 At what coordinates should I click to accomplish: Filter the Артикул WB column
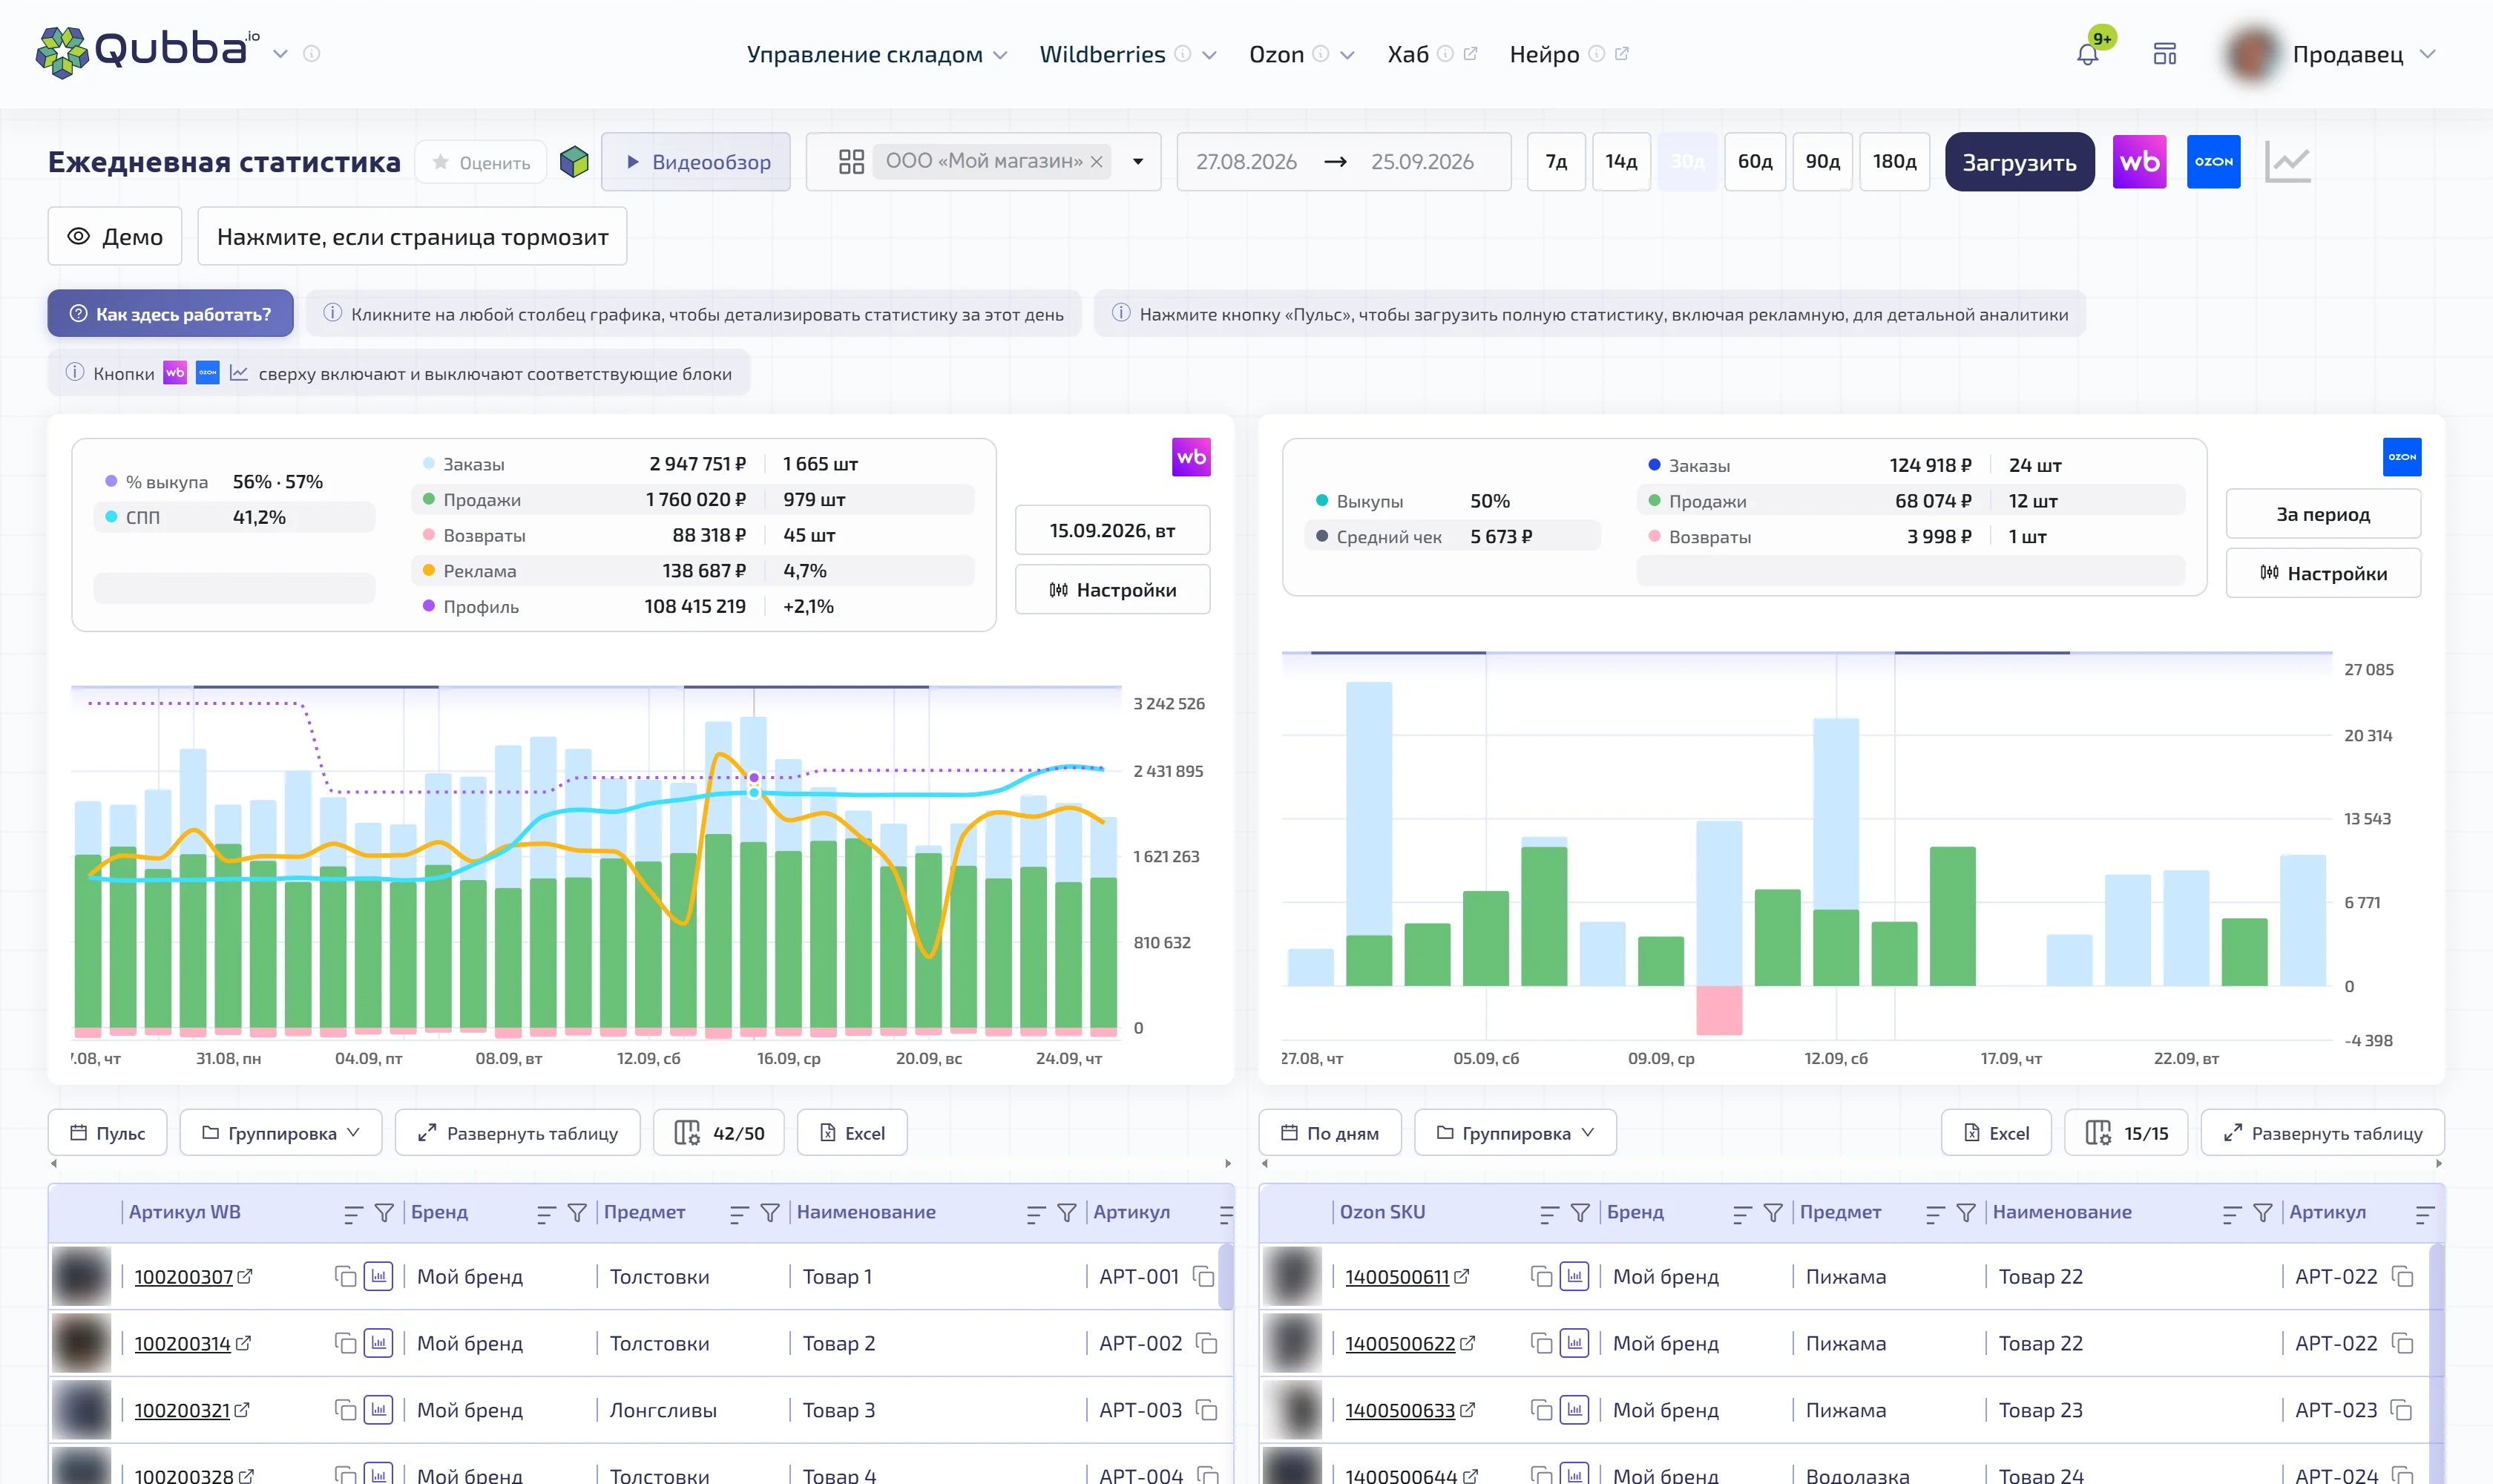pos(384,1213)
